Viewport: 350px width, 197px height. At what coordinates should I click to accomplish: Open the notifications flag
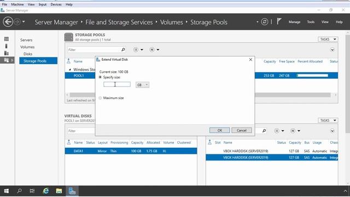tap(279, 21)
